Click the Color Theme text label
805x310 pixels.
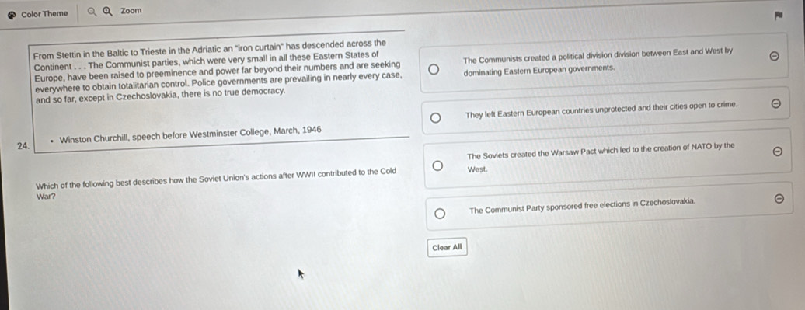44,14
